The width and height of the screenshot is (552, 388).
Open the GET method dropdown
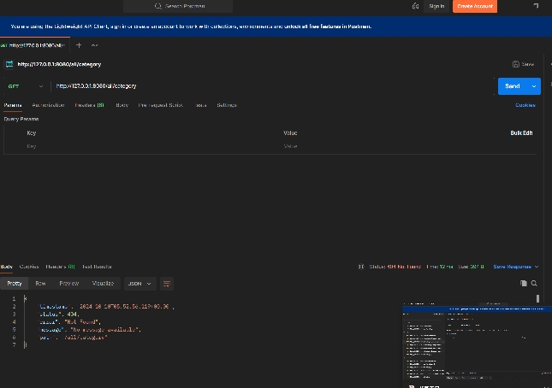(x=26, y=86)
